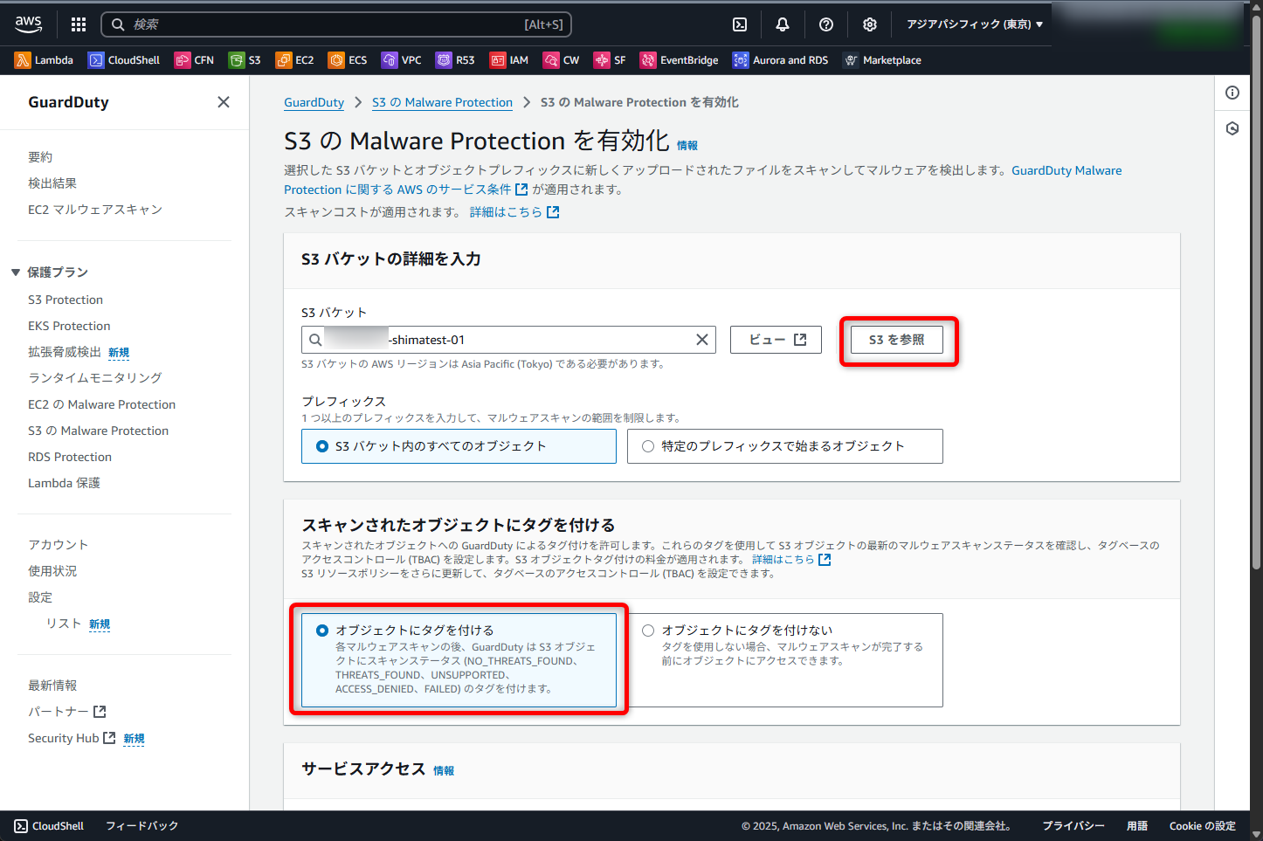Open the help question mark menu
The width and height of the screenshot is (1263, 841).
(x=826, y=24)
